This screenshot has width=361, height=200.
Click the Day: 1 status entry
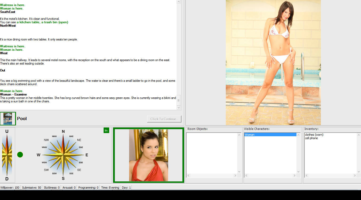tap(126, 188)
